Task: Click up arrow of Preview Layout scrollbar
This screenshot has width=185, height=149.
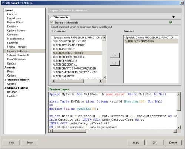Action: click(179, 94)
